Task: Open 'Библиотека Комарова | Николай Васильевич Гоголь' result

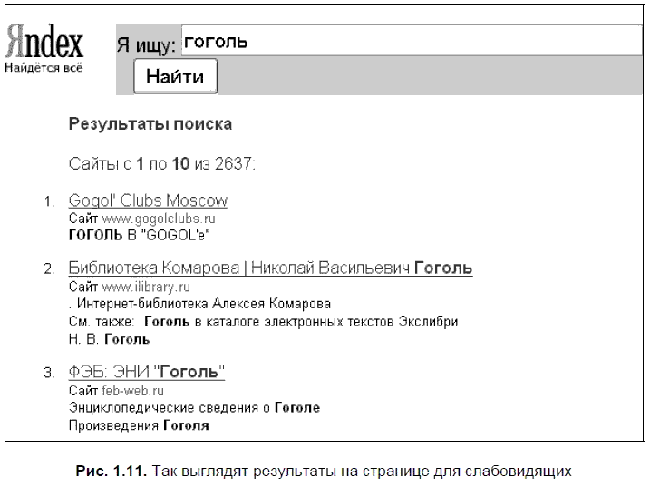Action: pos(270,268)
